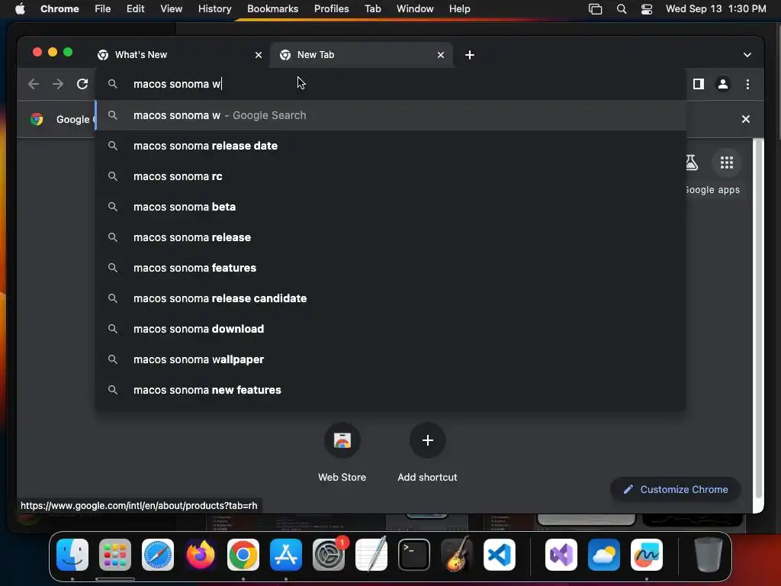781x586 pixels.
Task: Select suggestion 'macos sonoma features'
Action: (x=391, y=268)
